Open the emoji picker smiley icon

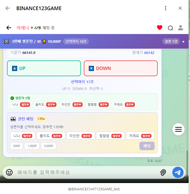[9, 172]
